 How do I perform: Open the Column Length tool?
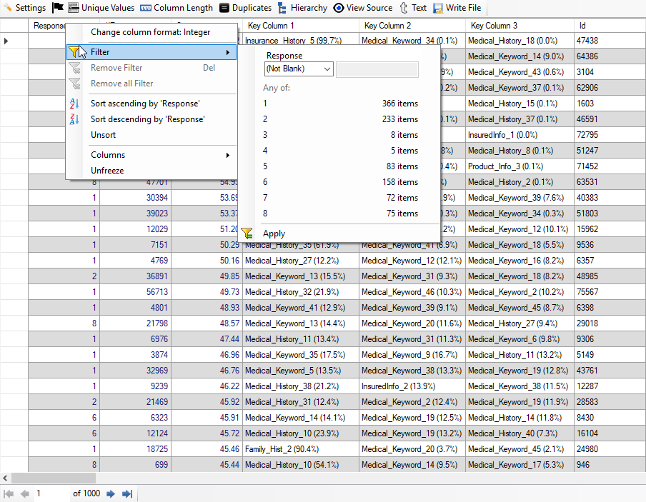coord(146,8)
